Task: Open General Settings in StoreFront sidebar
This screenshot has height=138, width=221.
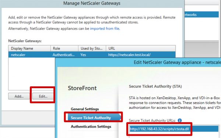Action: point(85,109)
